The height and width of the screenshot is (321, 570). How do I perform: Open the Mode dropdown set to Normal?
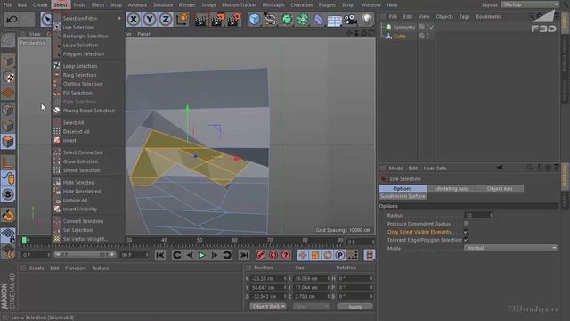pos(510,248)
